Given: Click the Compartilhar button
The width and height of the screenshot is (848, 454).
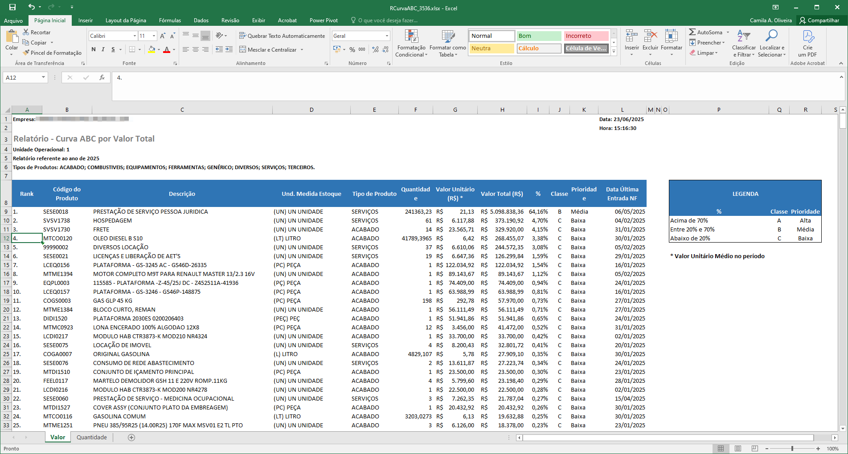Looking at the screenshot, I should click(x=819, y=20).
